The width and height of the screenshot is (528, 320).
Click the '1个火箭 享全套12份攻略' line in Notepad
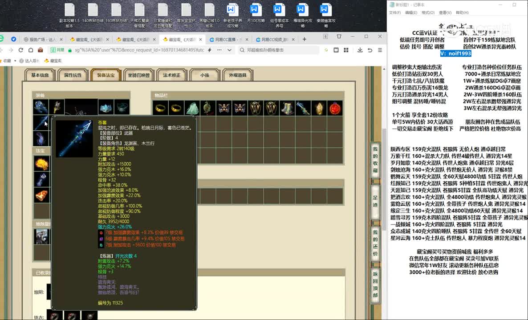(x=420, y=115)
